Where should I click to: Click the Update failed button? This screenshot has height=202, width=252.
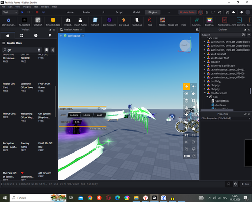coord(187,12)
